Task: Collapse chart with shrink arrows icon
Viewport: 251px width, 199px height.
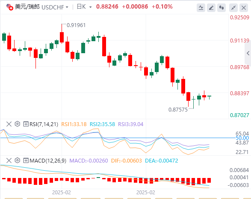Action: (233, 8)
